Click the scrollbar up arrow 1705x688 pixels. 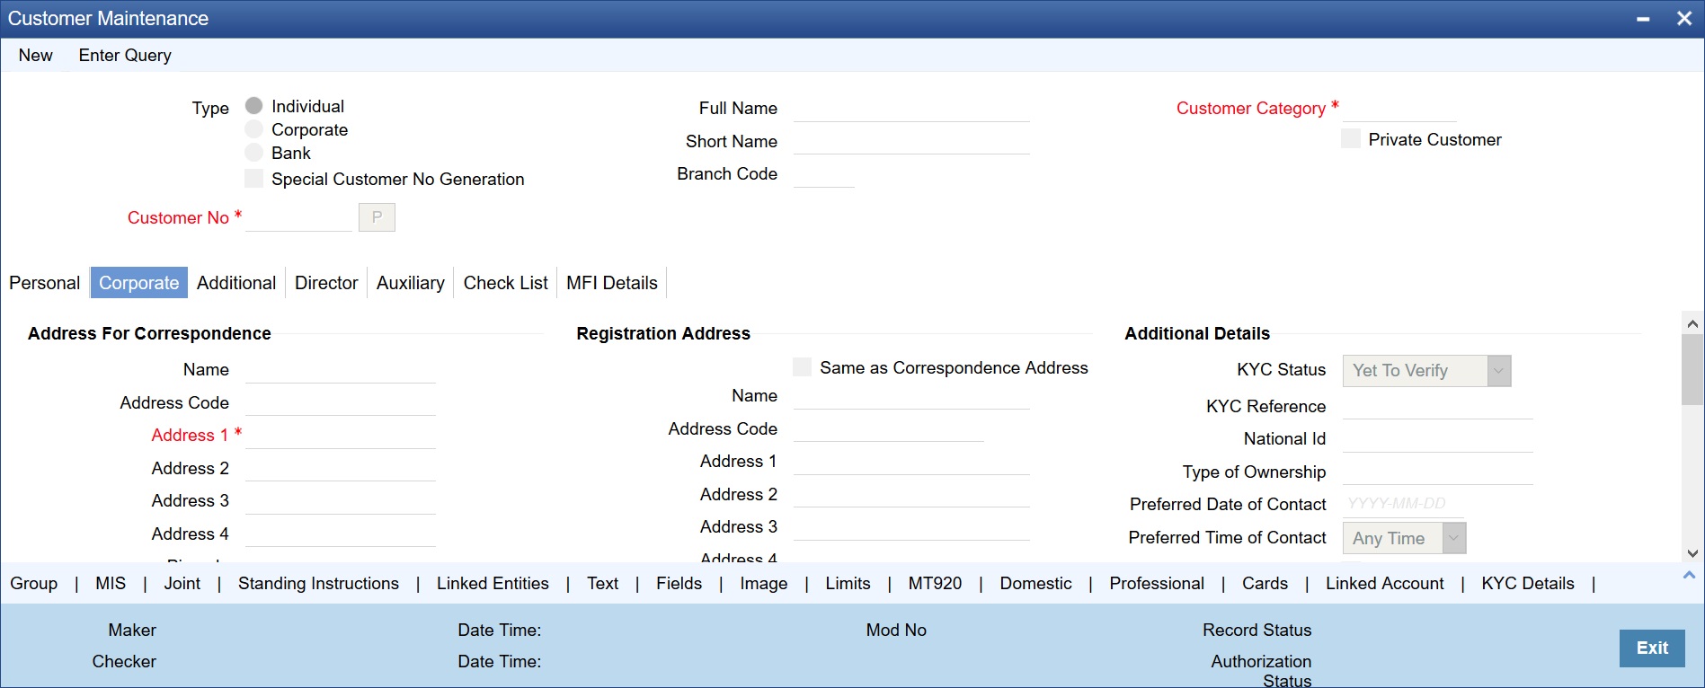pos(1692,323)
